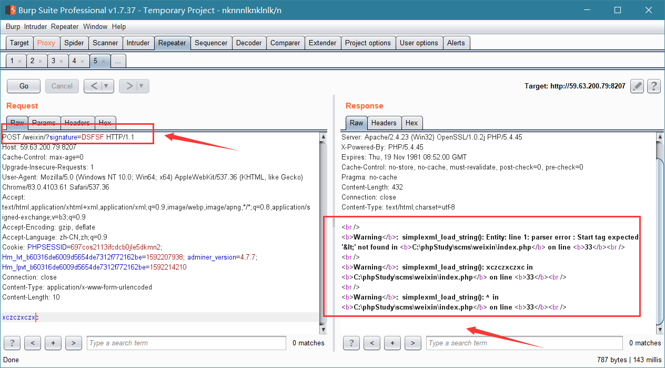Jump to next response search match
The width and height of the screenshot is (665, 368).
[x=413, y=343]
